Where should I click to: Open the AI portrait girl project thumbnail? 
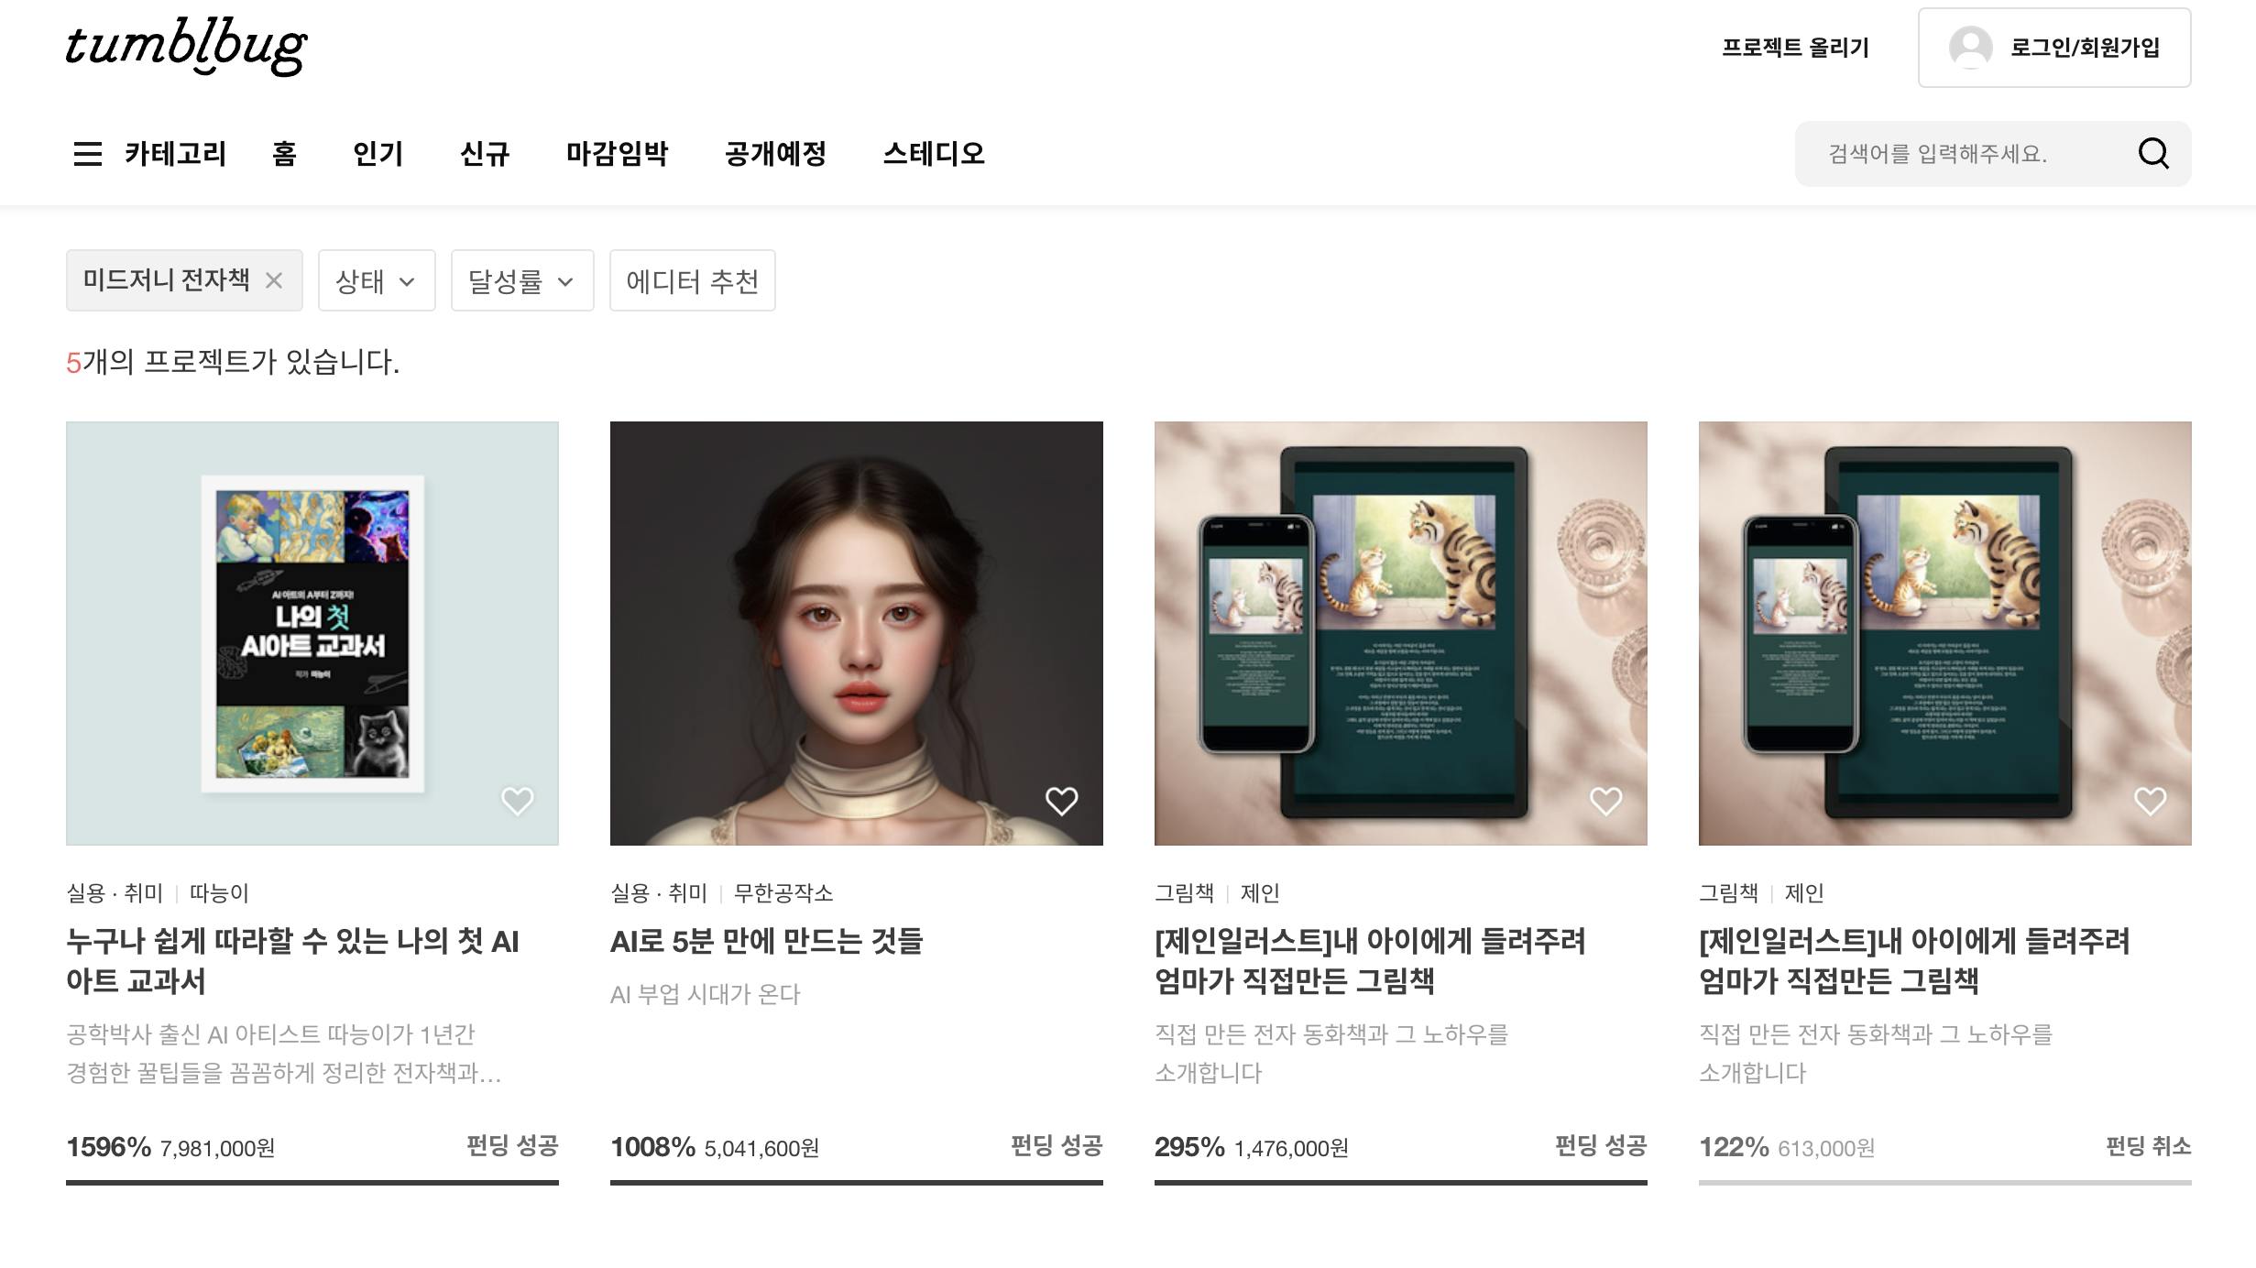tap(857, 633)
